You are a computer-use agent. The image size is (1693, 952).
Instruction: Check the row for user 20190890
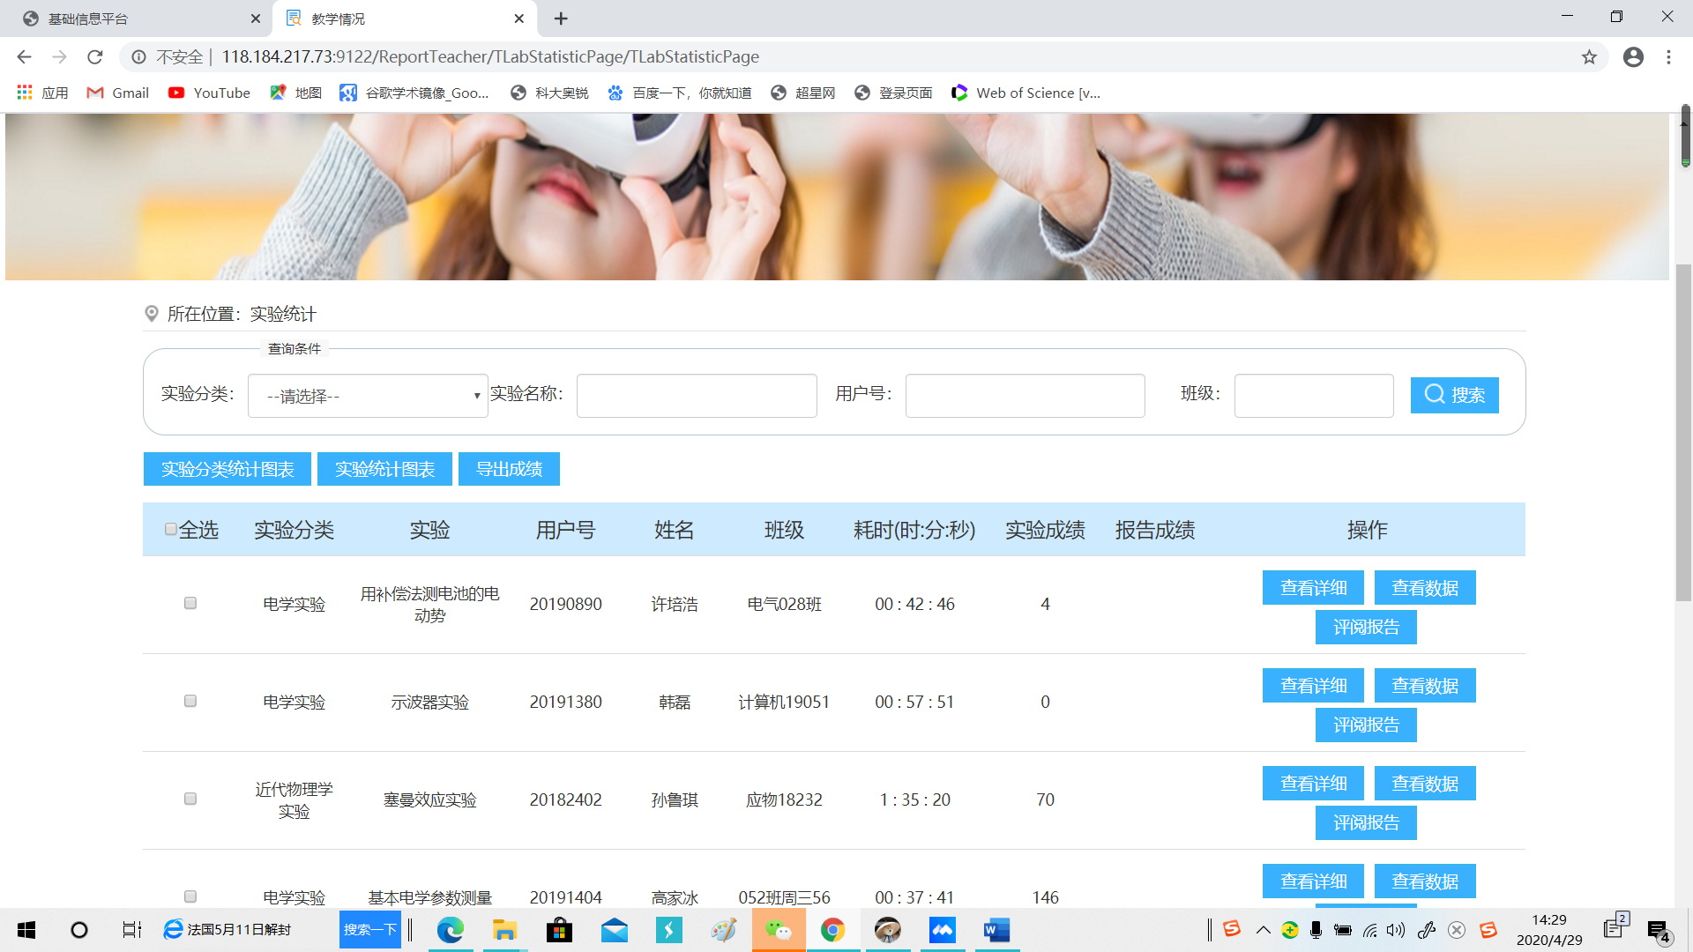click(x=190, y=603)
